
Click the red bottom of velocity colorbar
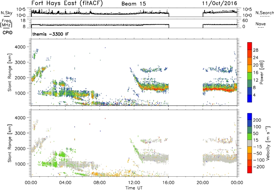(250, 170)
